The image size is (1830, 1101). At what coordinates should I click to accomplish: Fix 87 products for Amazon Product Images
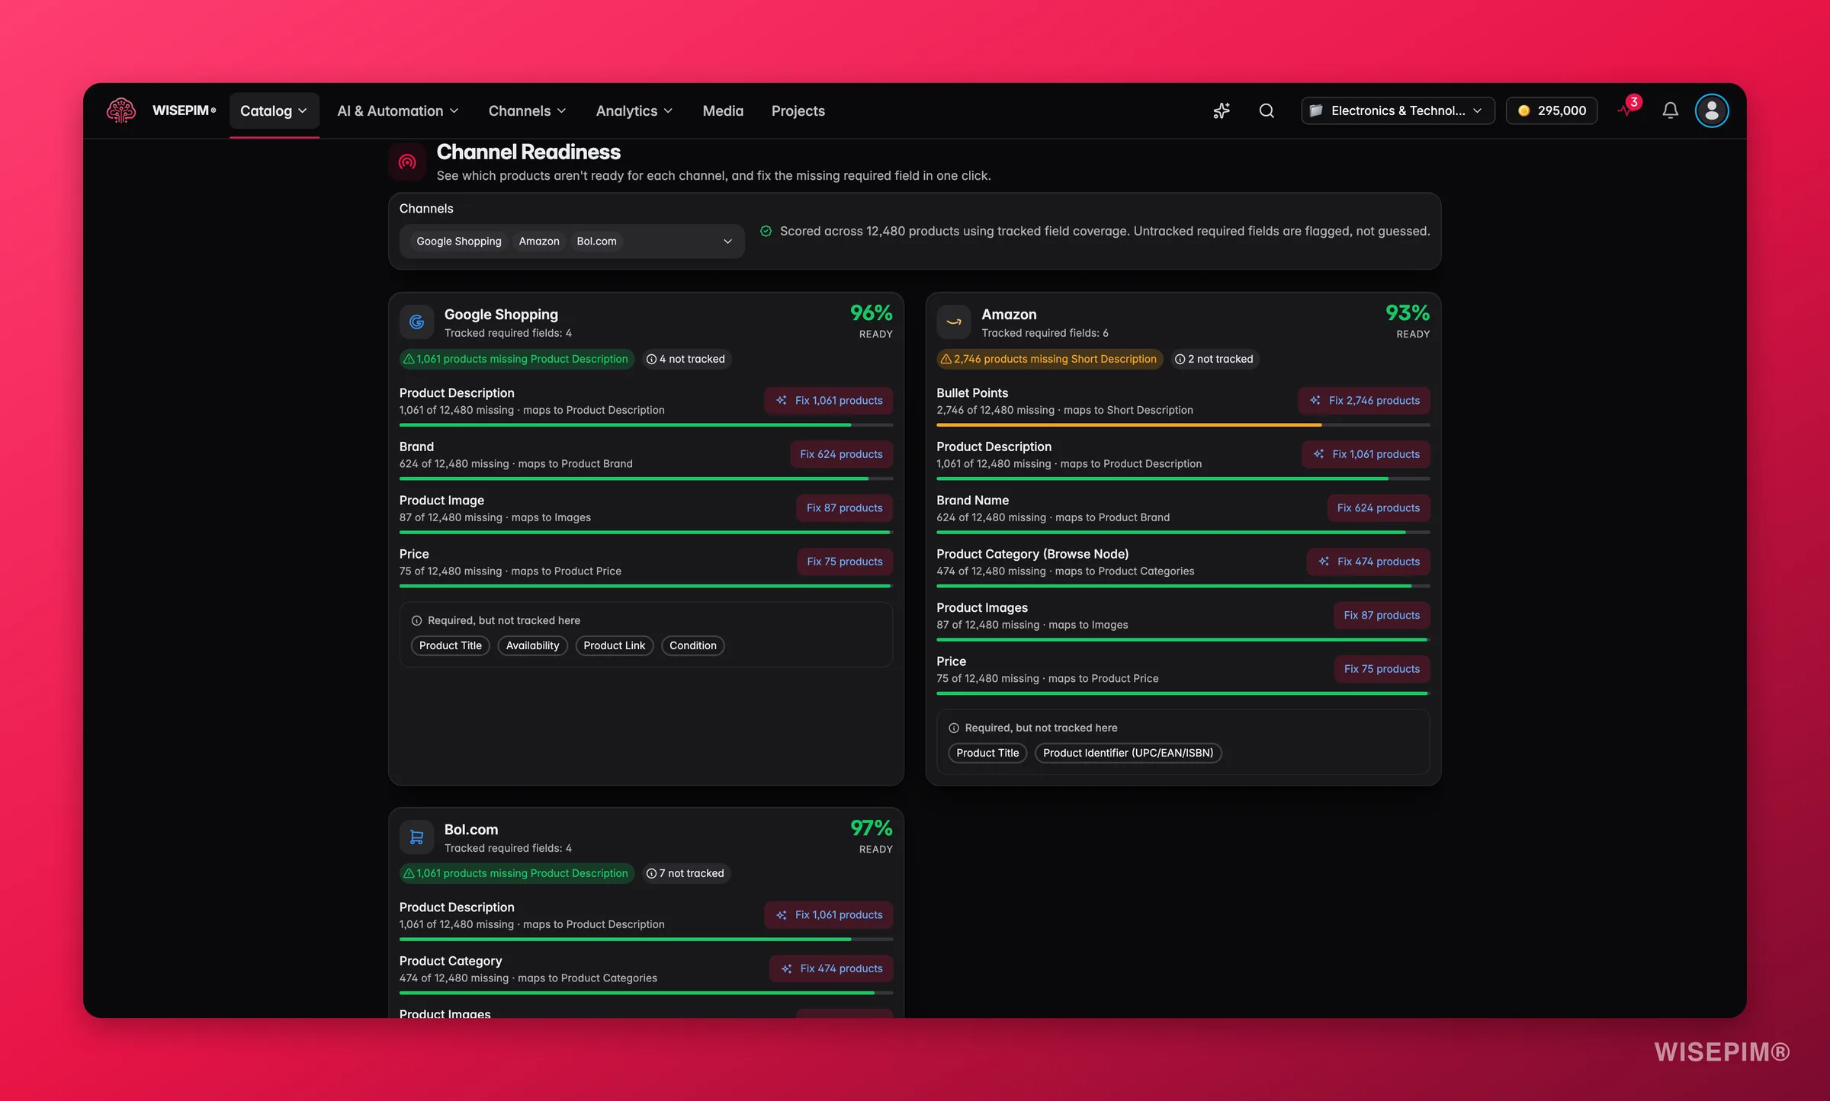[1381, 615]
